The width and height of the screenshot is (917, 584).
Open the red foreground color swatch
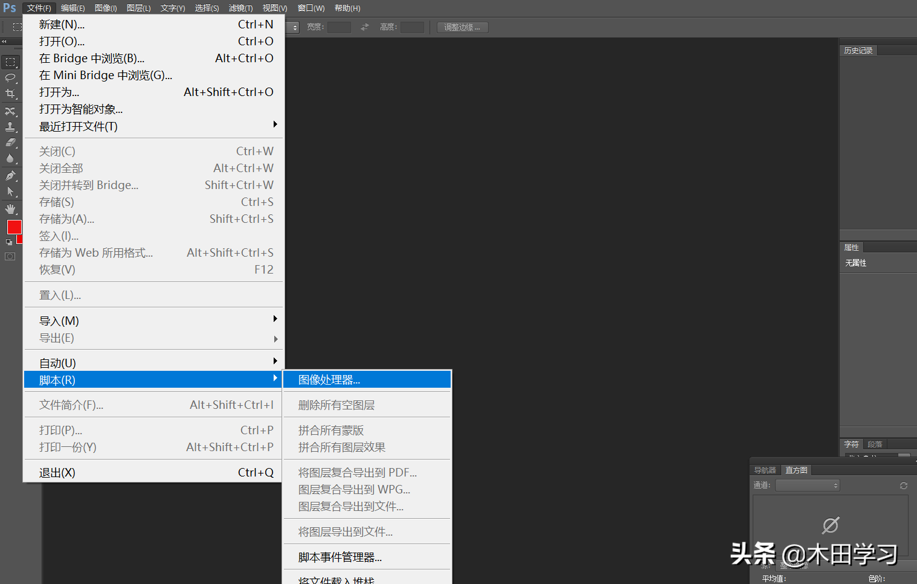(x=14, y=227)
